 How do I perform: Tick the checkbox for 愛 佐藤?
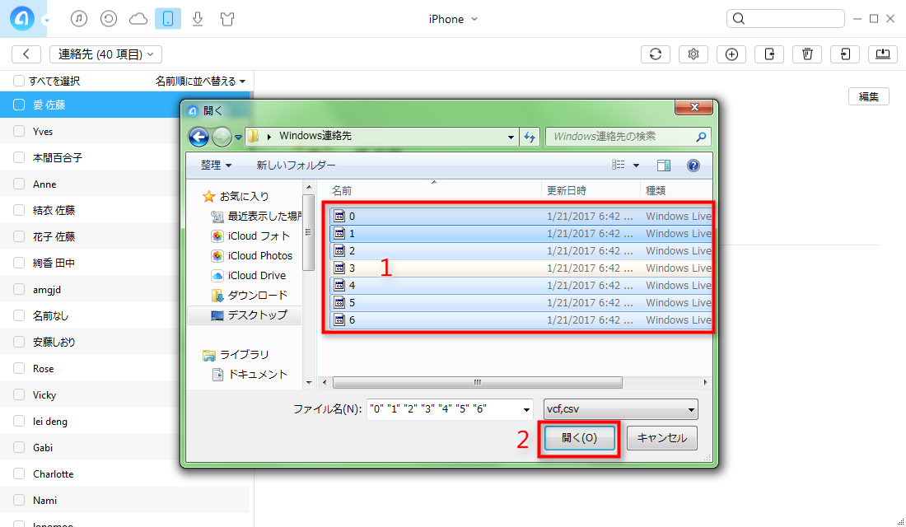tap(19, 105)
